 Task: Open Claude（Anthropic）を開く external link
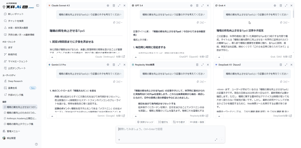(x=110, y=57)
